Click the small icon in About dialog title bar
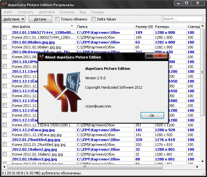 [42, 57]
